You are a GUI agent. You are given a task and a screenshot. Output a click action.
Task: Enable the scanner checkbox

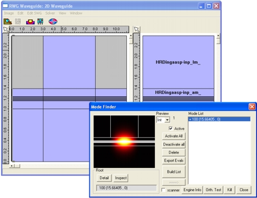163,190
